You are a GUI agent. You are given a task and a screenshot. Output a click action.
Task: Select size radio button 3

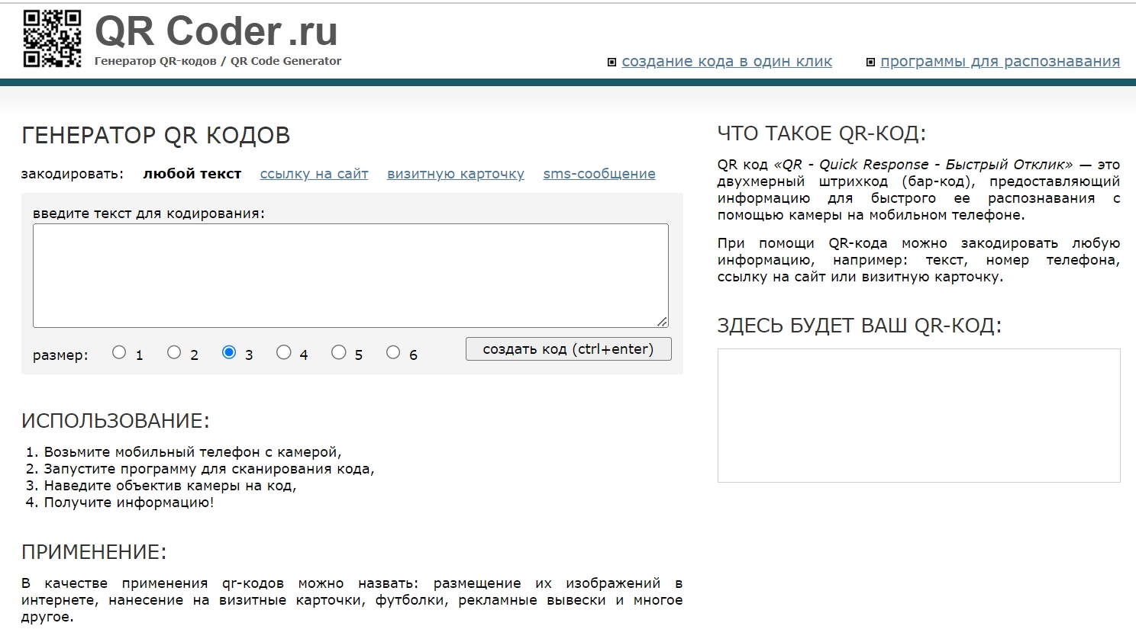point(229,352)
